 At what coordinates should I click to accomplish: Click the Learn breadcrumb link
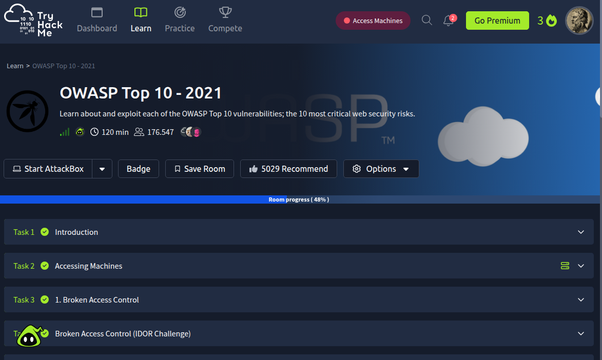[15, 66]
